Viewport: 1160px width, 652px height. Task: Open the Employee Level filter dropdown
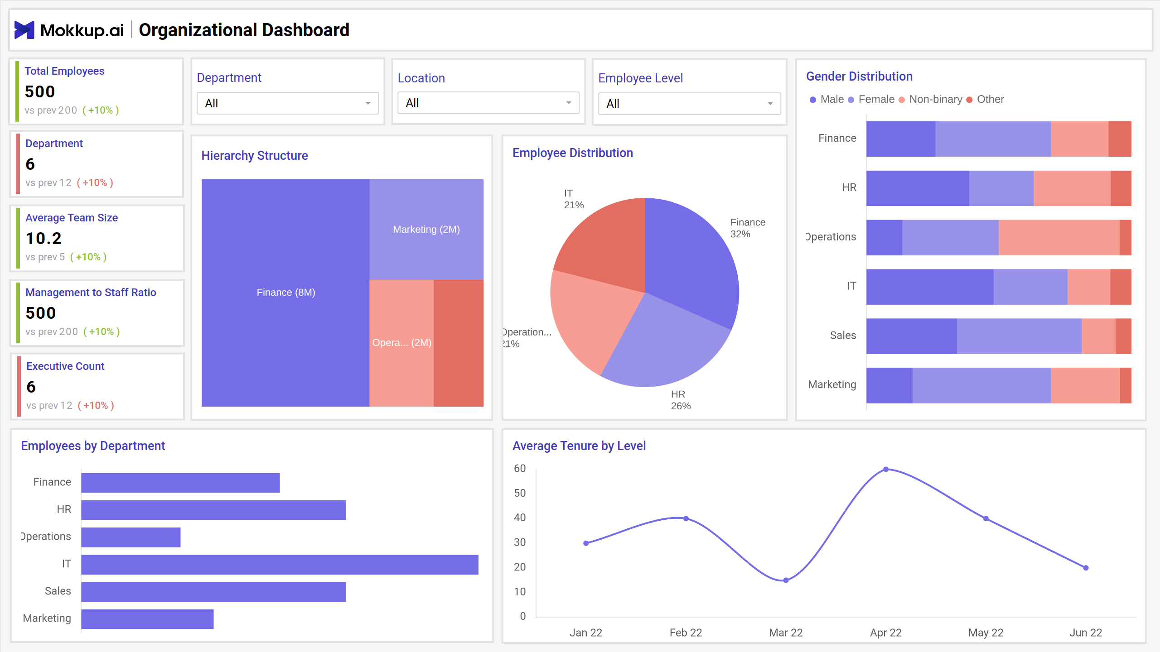point(689,104)
